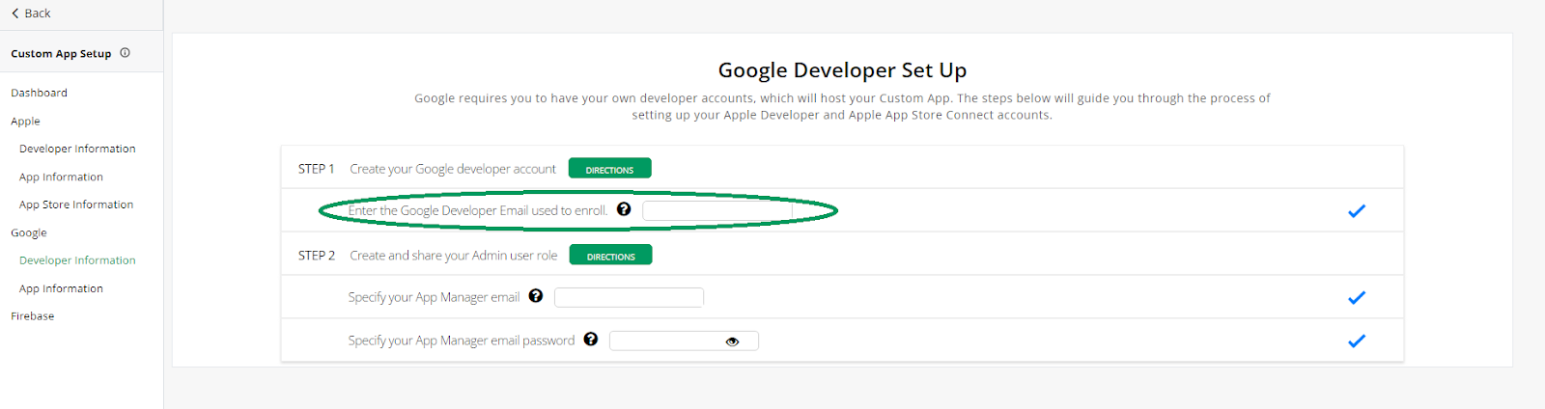Open Google App Information page

tap(61, 288)
